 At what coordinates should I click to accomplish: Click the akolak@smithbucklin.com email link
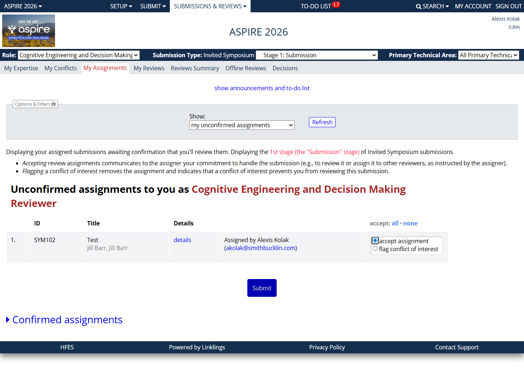[x=261, y=248]
